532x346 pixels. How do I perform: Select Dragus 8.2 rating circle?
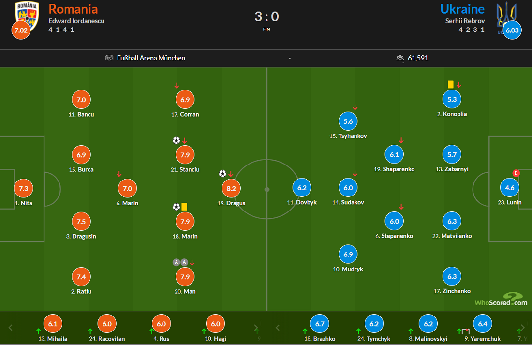click(231, 188)
